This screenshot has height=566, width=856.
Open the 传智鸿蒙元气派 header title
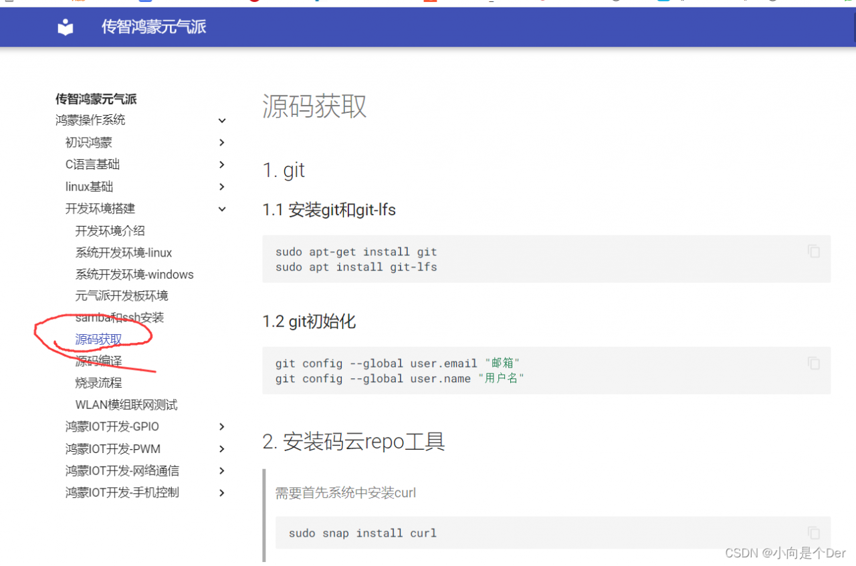tap(154, 27)
